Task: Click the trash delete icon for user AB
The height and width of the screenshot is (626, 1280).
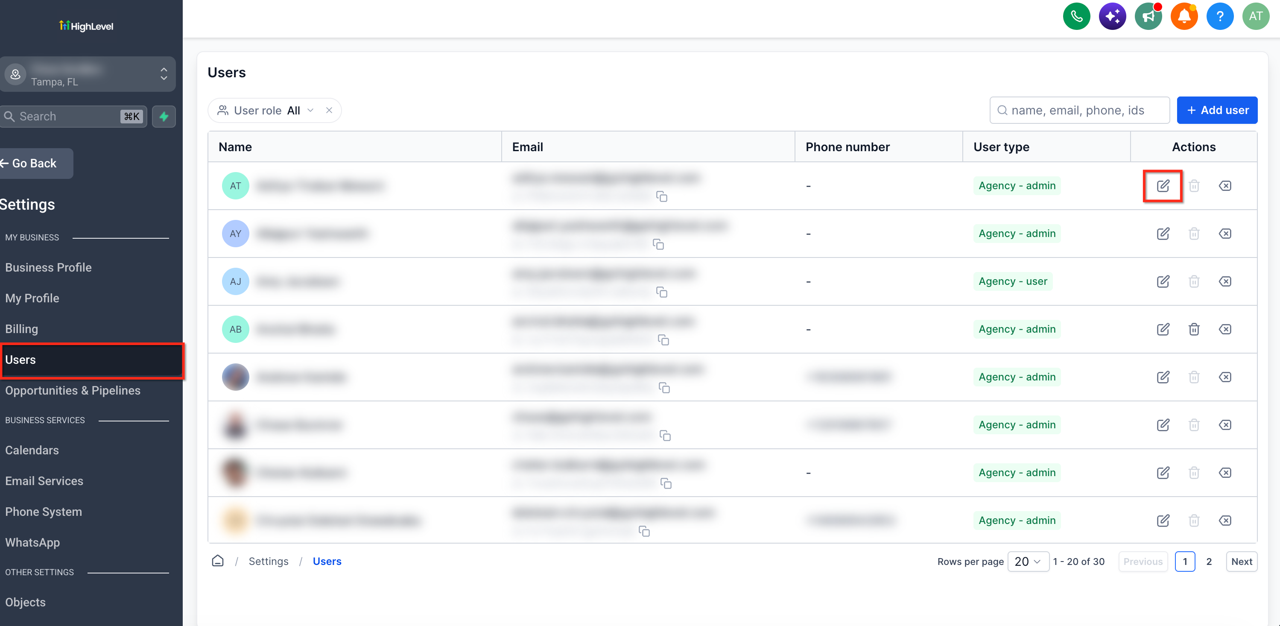Action: 1194,329
